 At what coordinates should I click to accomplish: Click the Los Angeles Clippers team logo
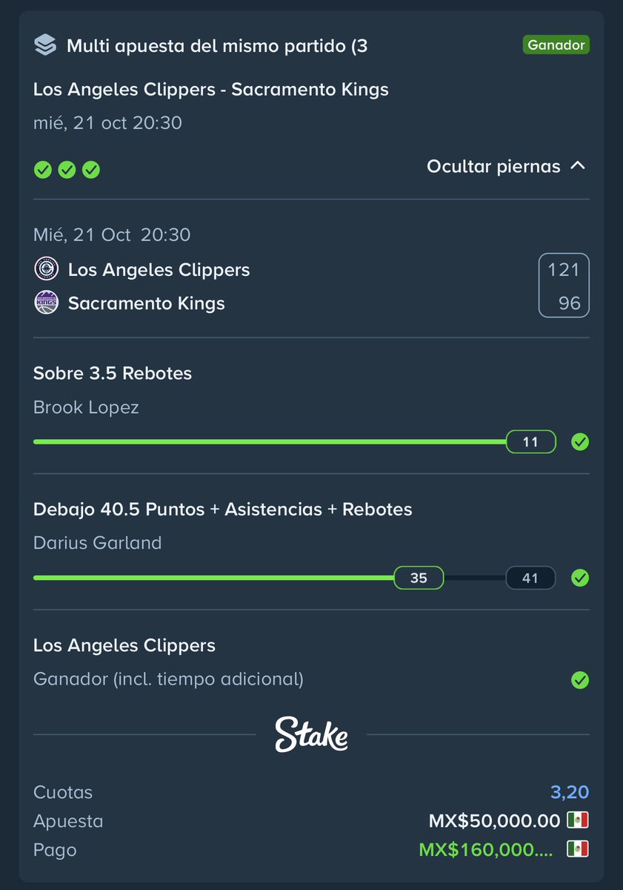click(46, 269)
